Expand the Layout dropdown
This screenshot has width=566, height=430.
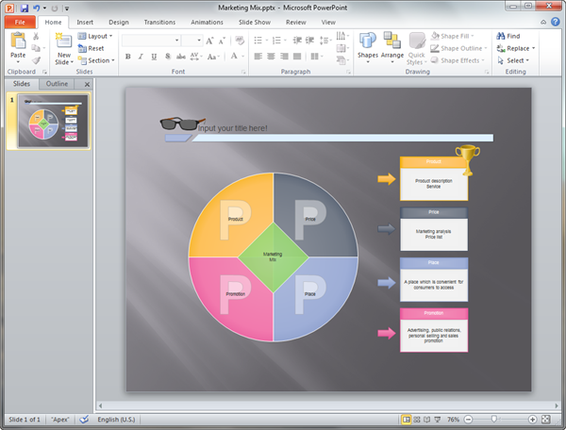pyautogui.click(x=95, y=36)
